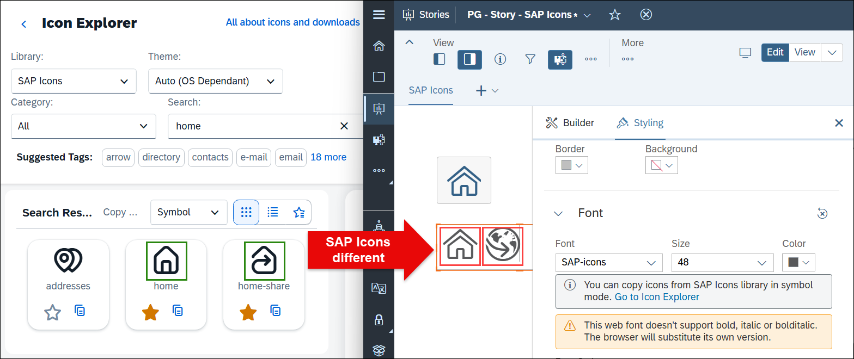Open the Font family SAP-icons dropdown

point(609,262)
